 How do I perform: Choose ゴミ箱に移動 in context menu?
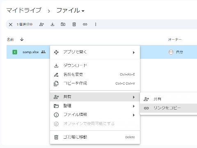(x=95, y=137)
